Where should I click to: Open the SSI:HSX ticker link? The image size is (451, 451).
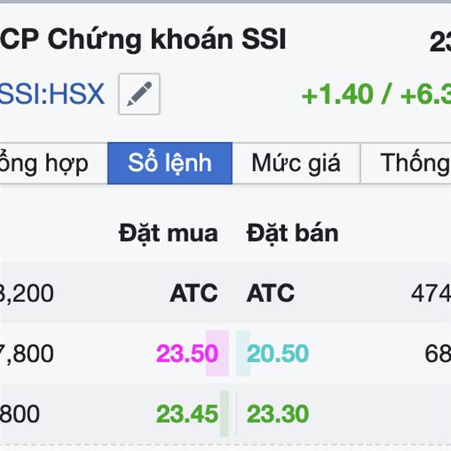52,94
